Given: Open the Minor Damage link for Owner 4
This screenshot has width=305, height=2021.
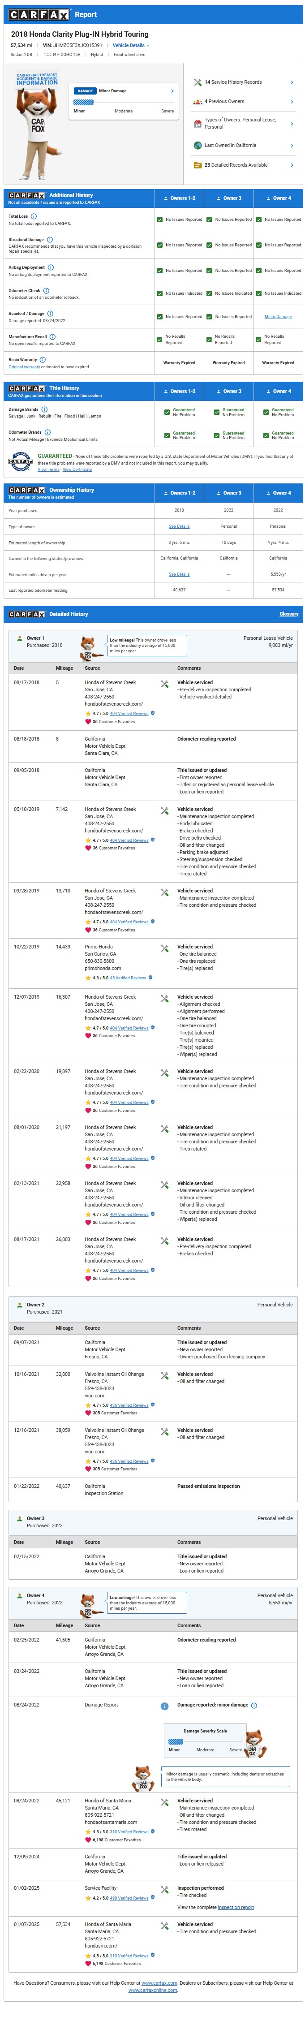Looking at the screenshot, I should tap(278, 317).
